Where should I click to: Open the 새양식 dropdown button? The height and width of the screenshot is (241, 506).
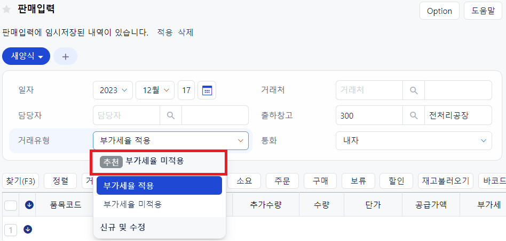[26, 56]
